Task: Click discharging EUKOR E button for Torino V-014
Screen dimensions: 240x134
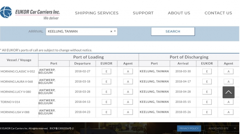Action: [207, 102]
